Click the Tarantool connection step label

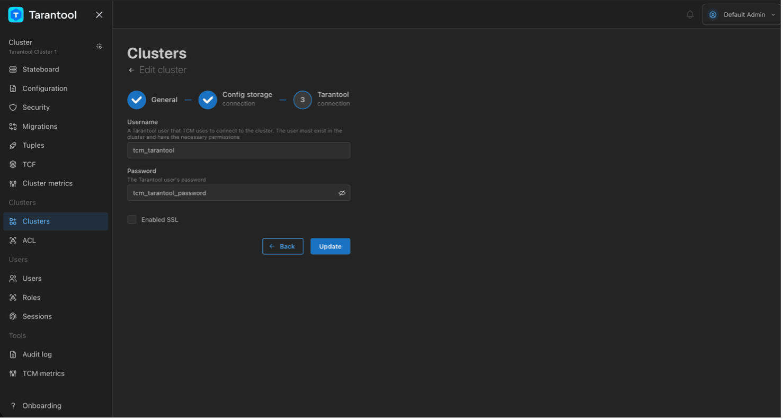(334, 99)
